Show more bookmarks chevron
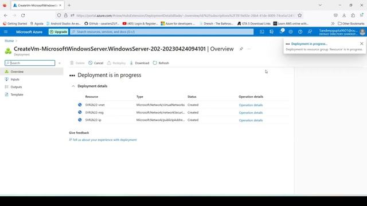This screenshot has height=206, width=367. [333, 23]
